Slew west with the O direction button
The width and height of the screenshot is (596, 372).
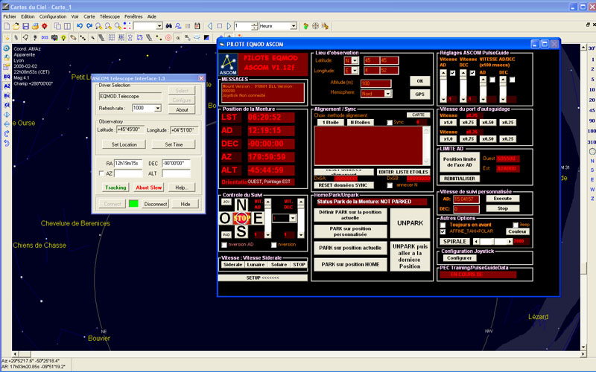pyautogui.click(x=225, y=218)
